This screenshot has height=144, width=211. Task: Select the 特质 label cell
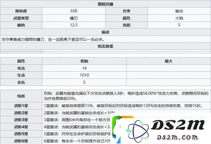coord(21,96)
